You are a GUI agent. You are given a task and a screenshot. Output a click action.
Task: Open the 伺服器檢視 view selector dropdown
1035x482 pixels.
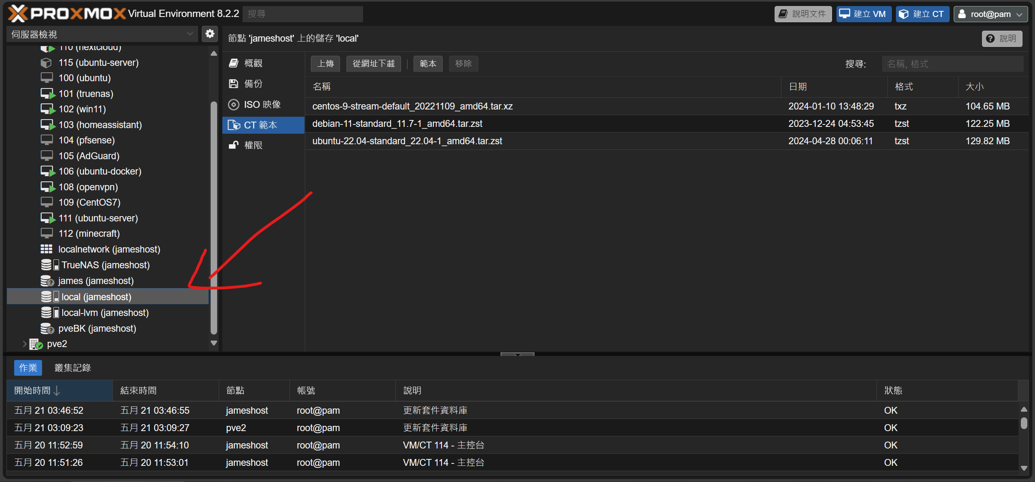click(101, 34)
